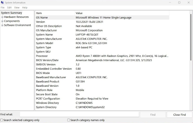This screenshot has width=193, height=123.
Task: Select the Secure Boot State row
Action: click(x=102, y=94)
